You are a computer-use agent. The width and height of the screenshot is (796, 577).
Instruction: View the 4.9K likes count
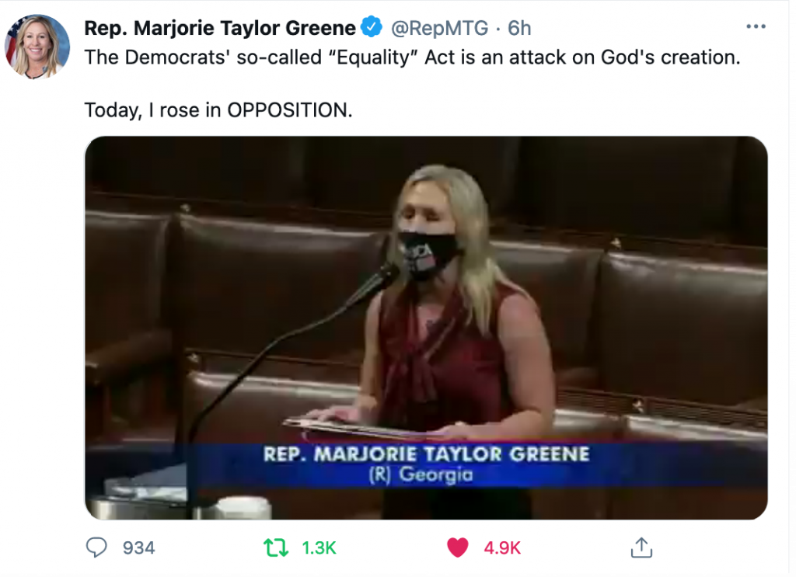click(x=502, y=548)
